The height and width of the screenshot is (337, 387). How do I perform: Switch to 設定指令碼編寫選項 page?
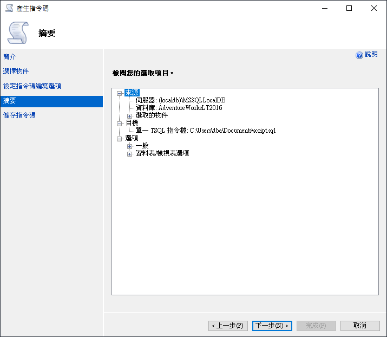tap(32, 86)
